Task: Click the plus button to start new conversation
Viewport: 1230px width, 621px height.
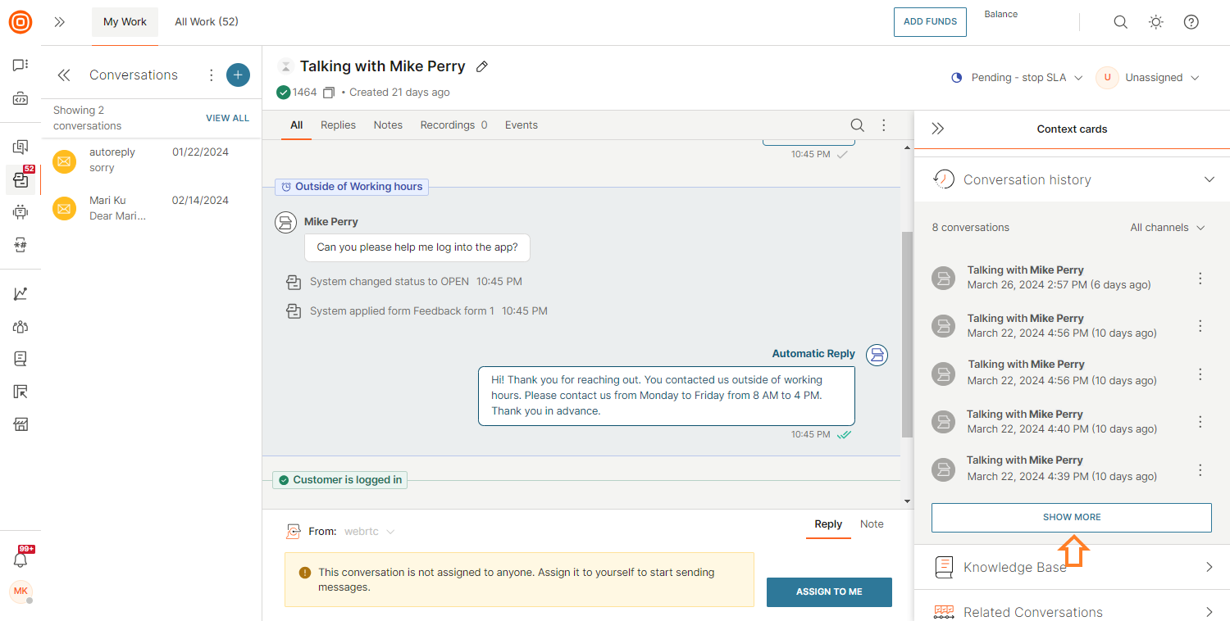Action: coord(238,75)
